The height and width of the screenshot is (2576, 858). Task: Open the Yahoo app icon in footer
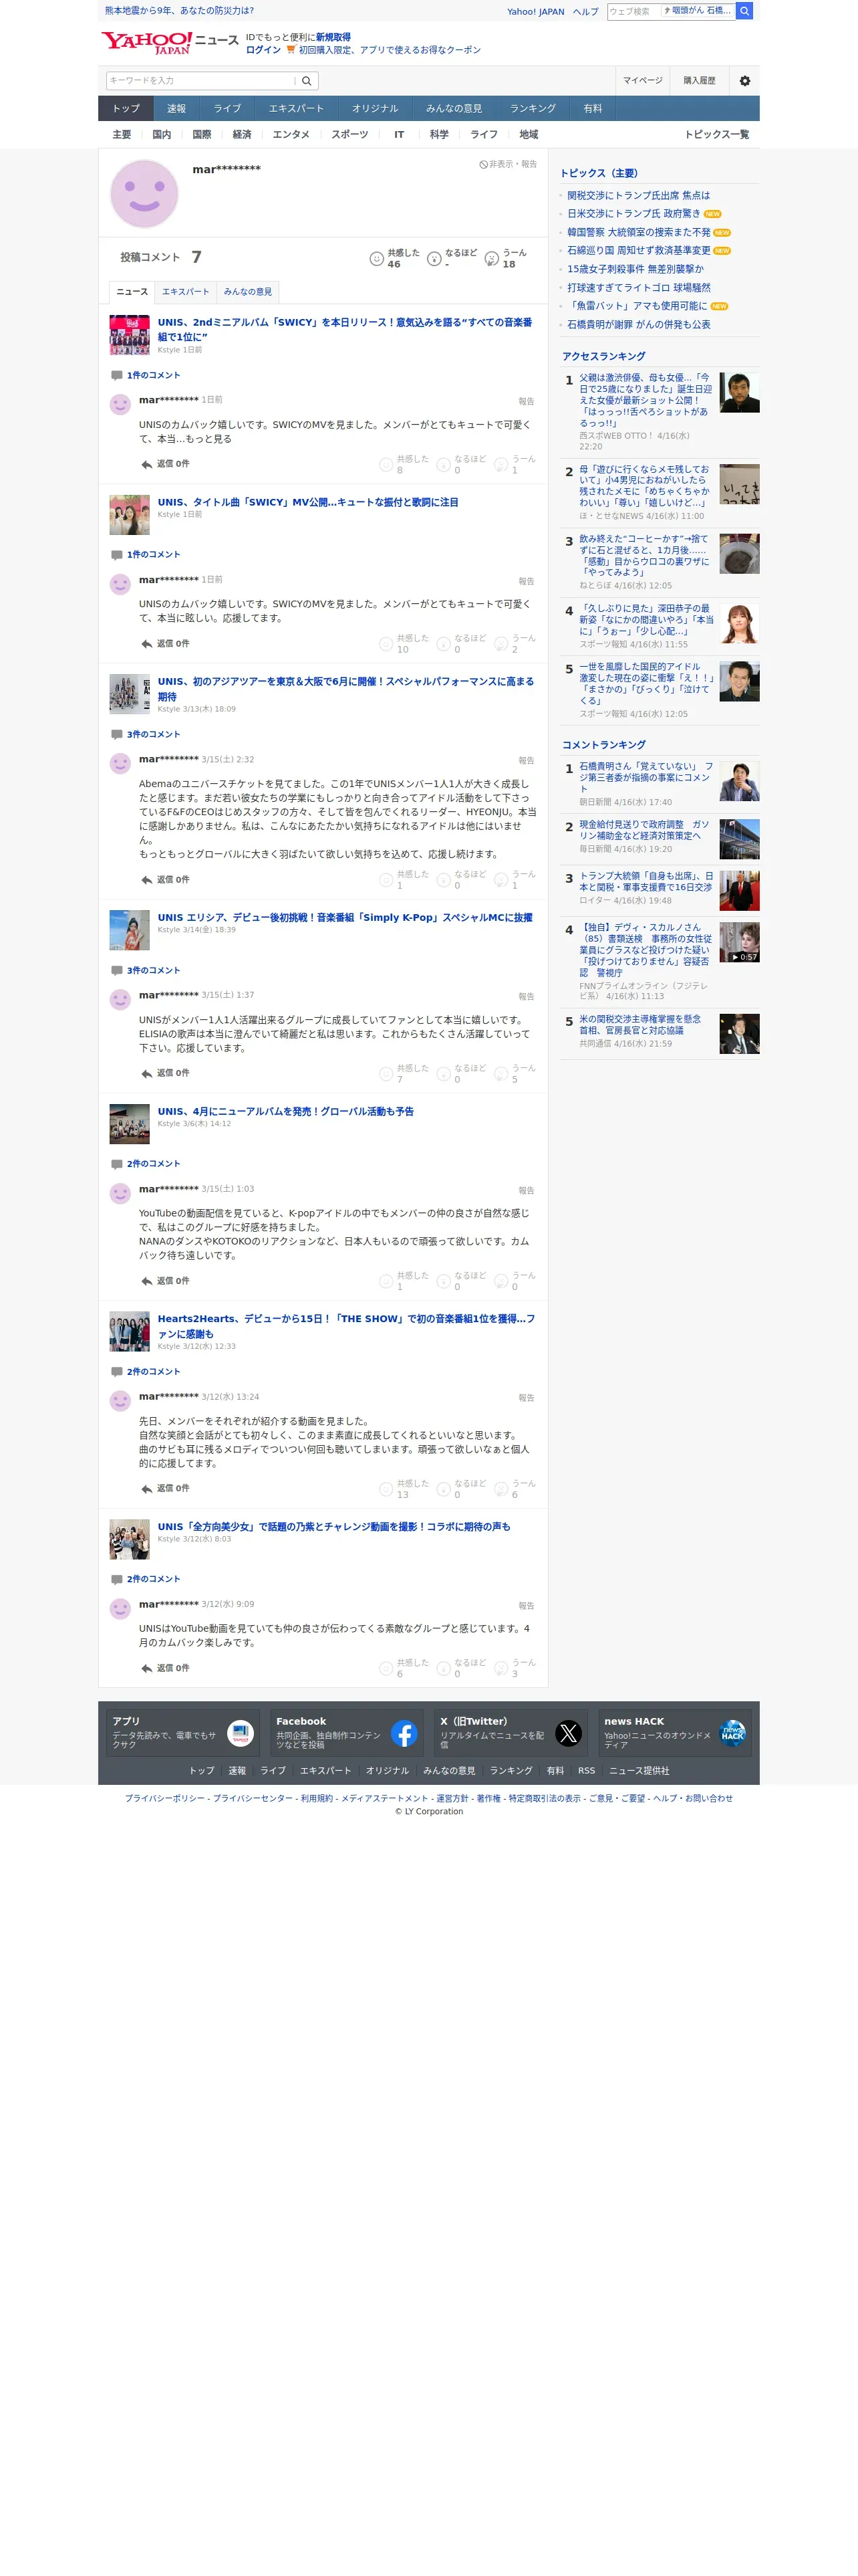pos(240,1733)
